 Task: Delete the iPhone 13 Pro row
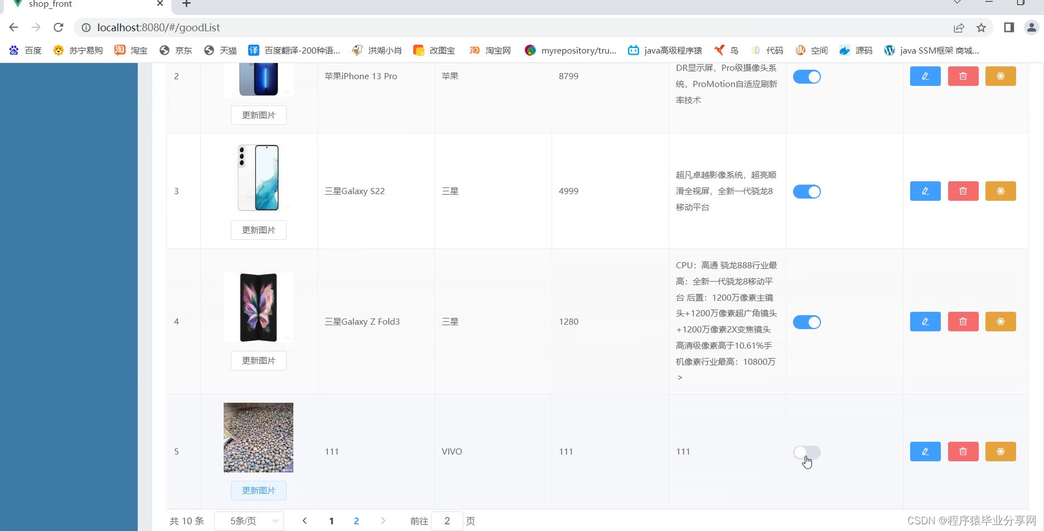963,76
